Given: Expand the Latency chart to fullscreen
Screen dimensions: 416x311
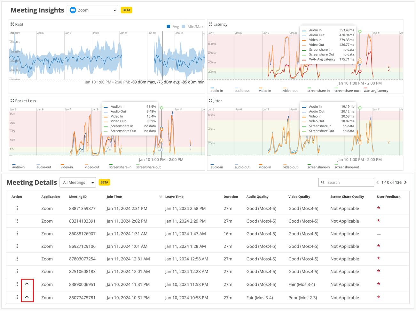Looking at the screenshot, I should [210, 24].
